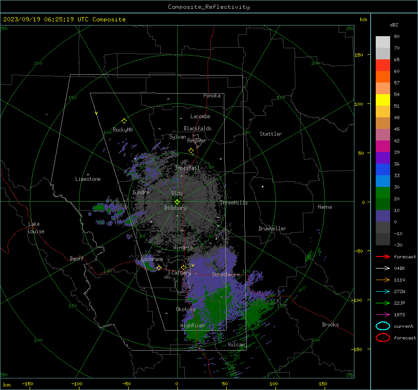Click the red forecast ellipse icon
The height and width of the screenshot is (390, 418).
tap(383, 338)
